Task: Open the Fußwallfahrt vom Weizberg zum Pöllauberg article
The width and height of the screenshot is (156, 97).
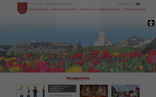Action: [x=58, y=88]
